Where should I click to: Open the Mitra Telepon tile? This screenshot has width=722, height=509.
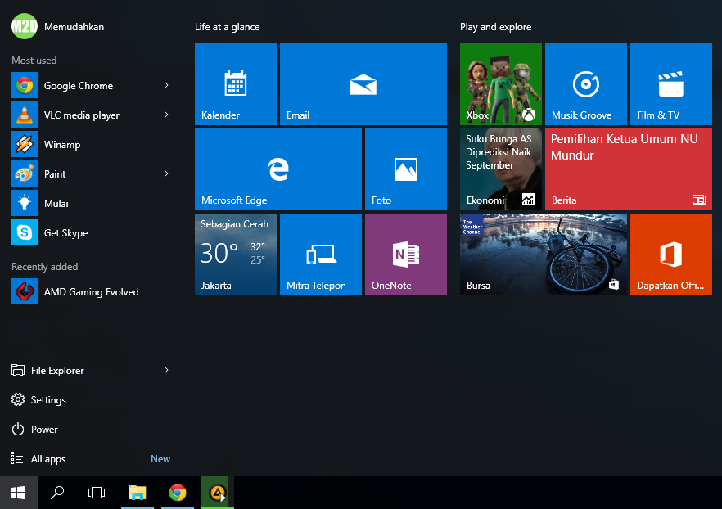[x=320, y=254]
